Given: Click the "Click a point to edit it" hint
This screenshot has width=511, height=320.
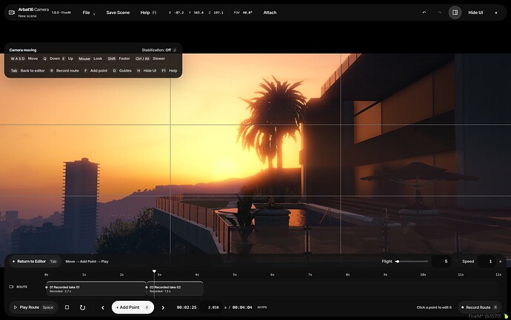Looking at the screenshot, I should pyautogui.click(x=434, y=307).
